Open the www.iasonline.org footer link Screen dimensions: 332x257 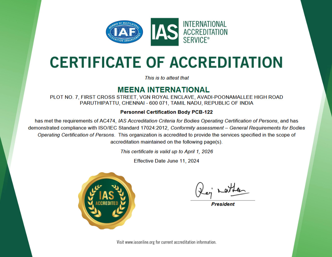(x=140, y=242)
